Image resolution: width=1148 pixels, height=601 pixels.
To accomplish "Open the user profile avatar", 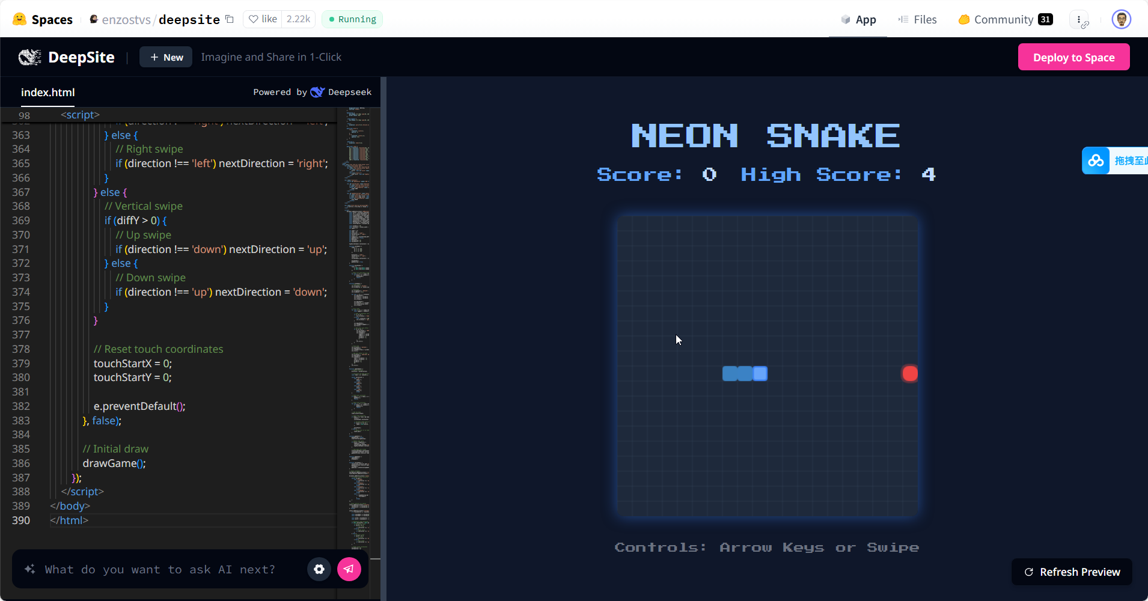I will (x=1122, y=19).
